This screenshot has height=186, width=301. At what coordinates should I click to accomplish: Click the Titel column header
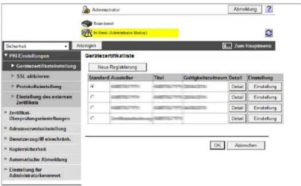[168, 78]
